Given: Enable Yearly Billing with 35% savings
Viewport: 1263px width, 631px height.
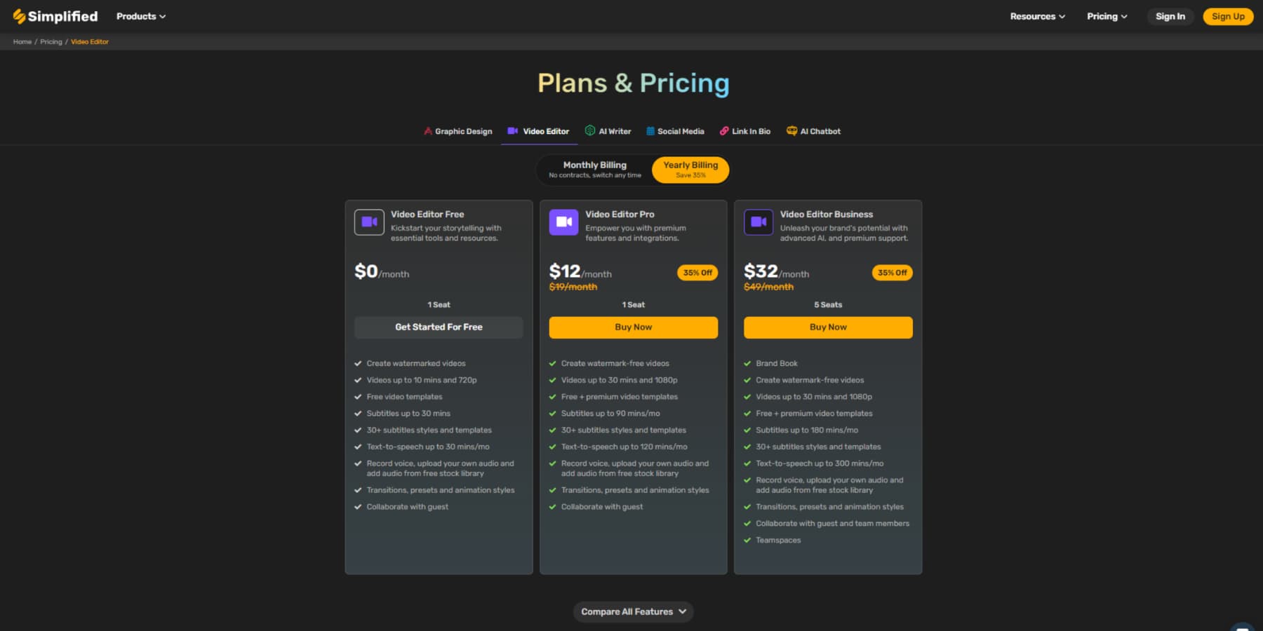Looking at the screenshot, I should [x=690, y=169].
